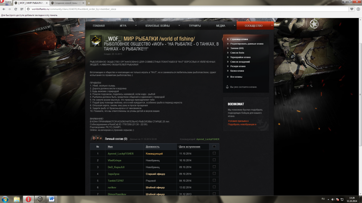The height and width of the screenshot is (203, 362).
Task: Open Список боёв link
Action: tap(237, 53)
